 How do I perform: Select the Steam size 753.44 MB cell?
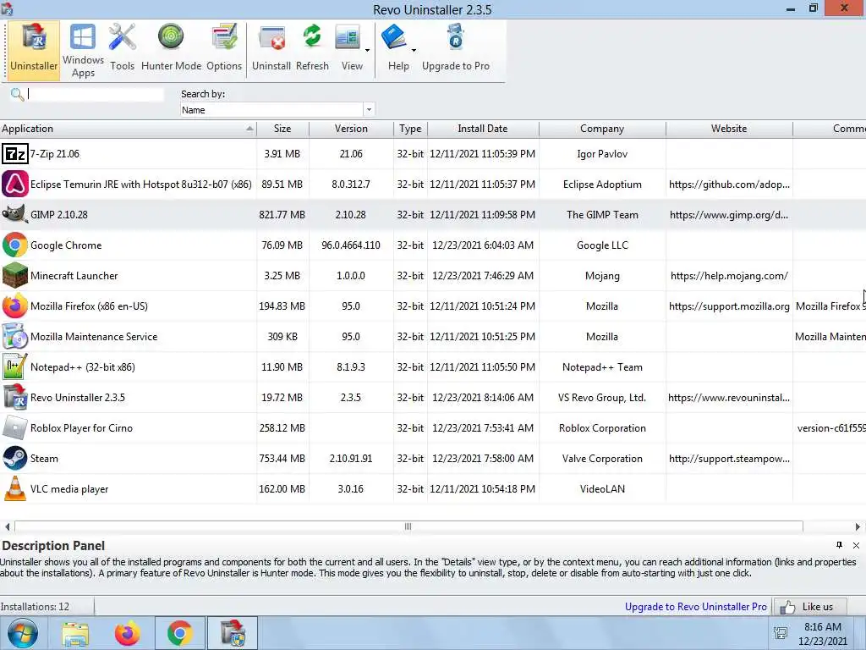(x=282, y=458)
